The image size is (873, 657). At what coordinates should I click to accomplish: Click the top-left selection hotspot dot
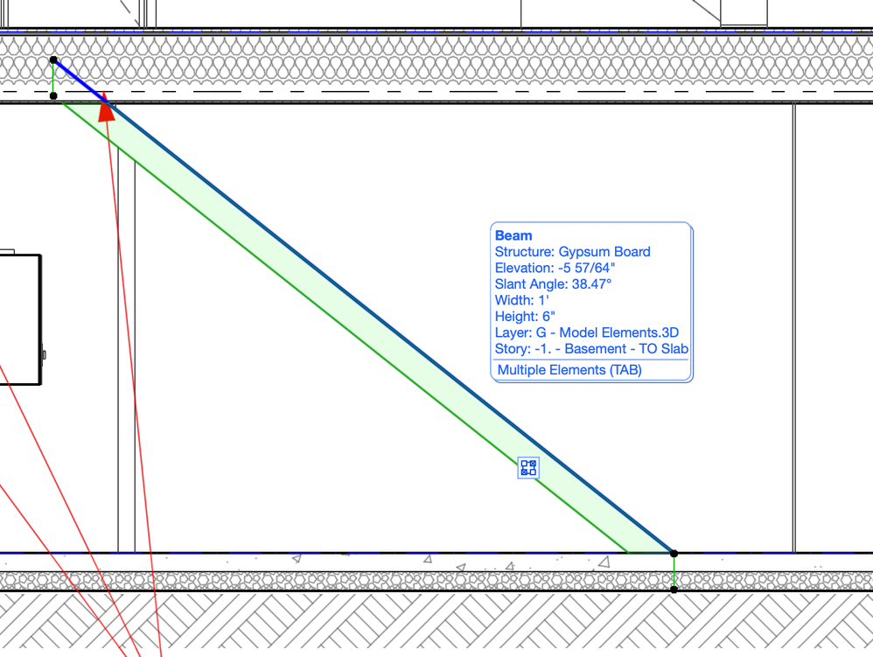54,59
